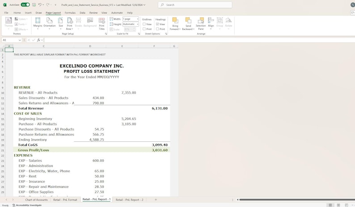
Task: Click into the formula bar
Action: [199, 40]
